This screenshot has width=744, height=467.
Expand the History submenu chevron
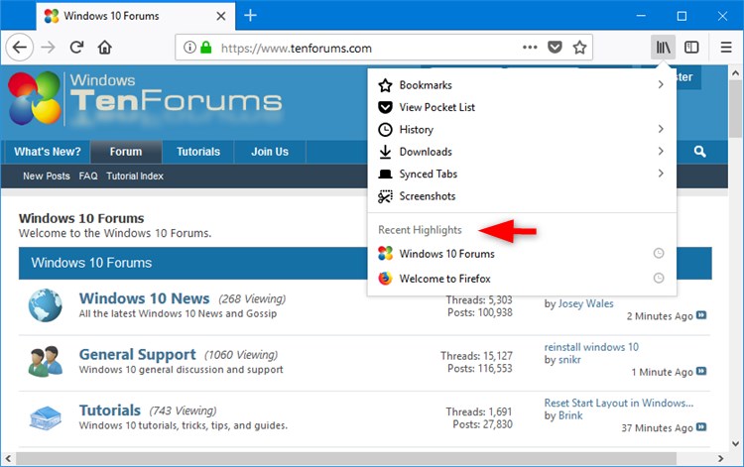coord(661,129)
